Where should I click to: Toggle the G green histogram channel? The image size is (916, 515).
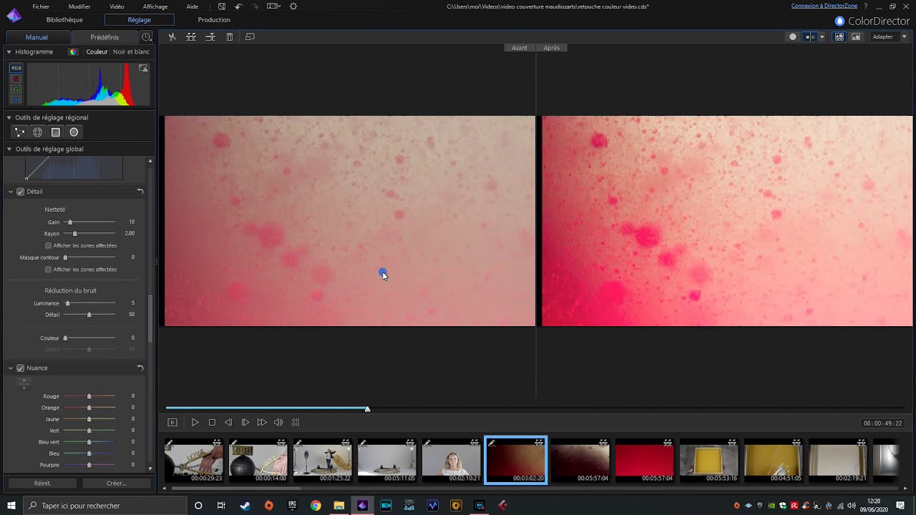[16, 89]
